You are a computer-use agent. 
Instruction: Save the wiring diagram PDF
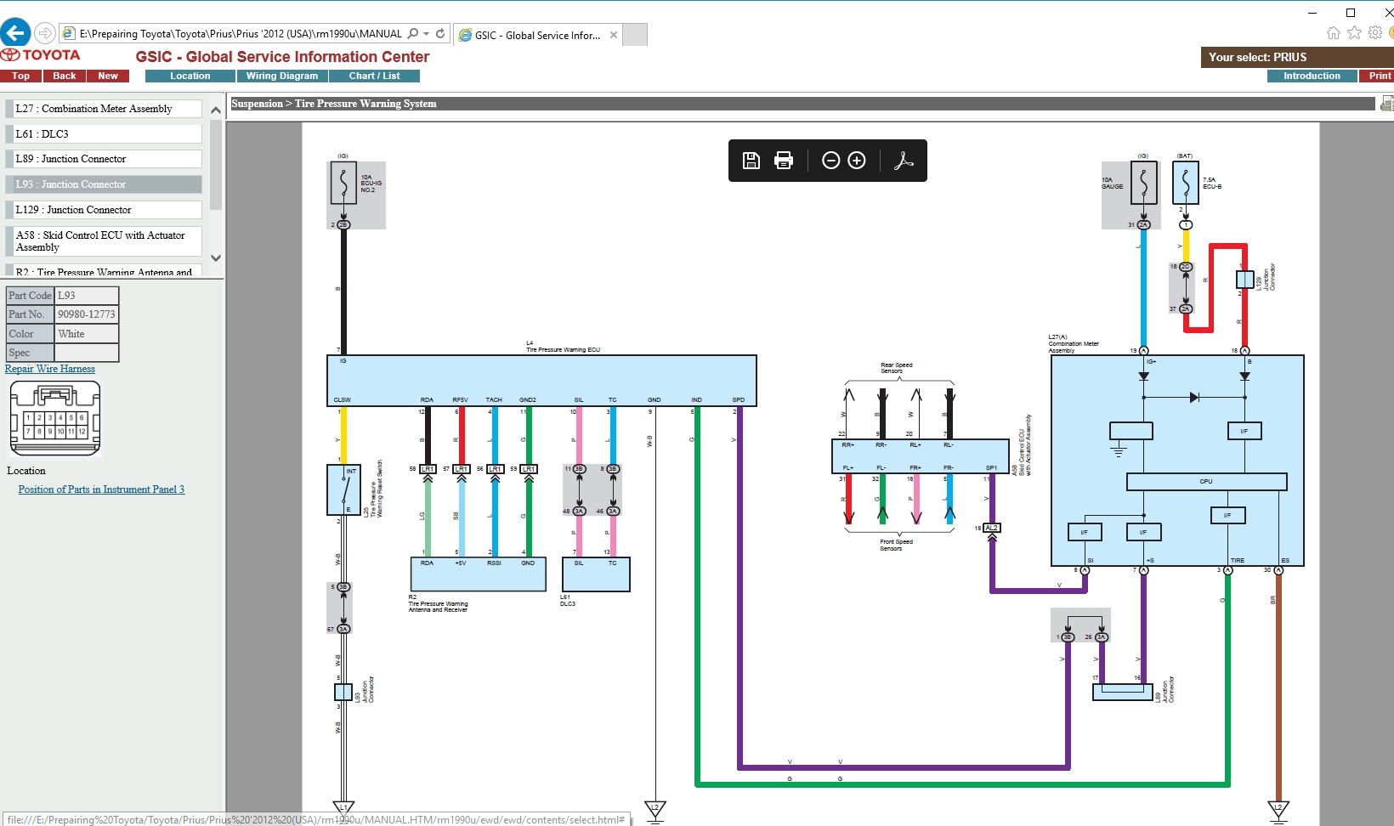coord(751,161)
